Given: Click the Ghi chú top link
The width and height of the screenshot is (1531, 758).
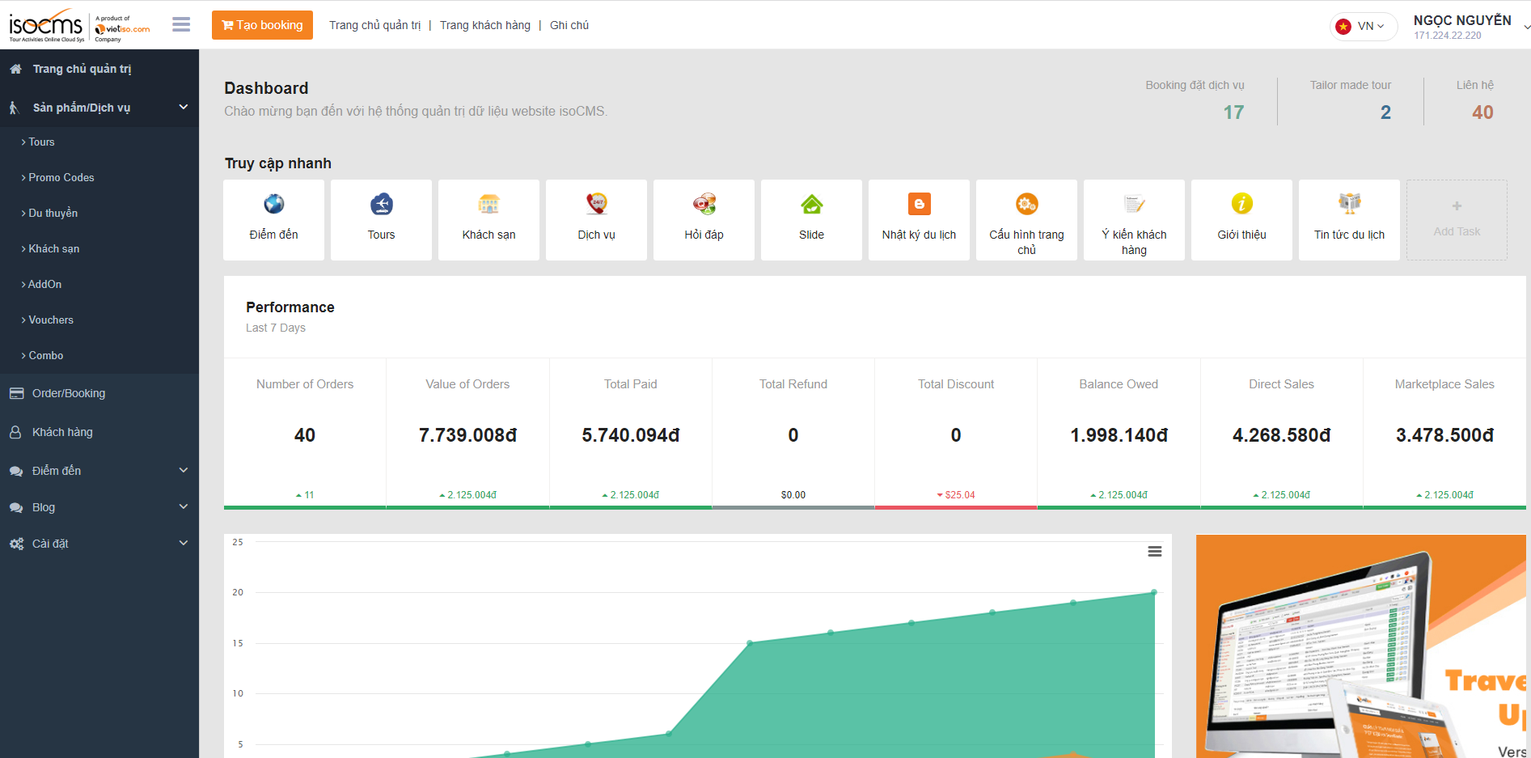Looking at the screenshot, I should [x=569, y=25].
